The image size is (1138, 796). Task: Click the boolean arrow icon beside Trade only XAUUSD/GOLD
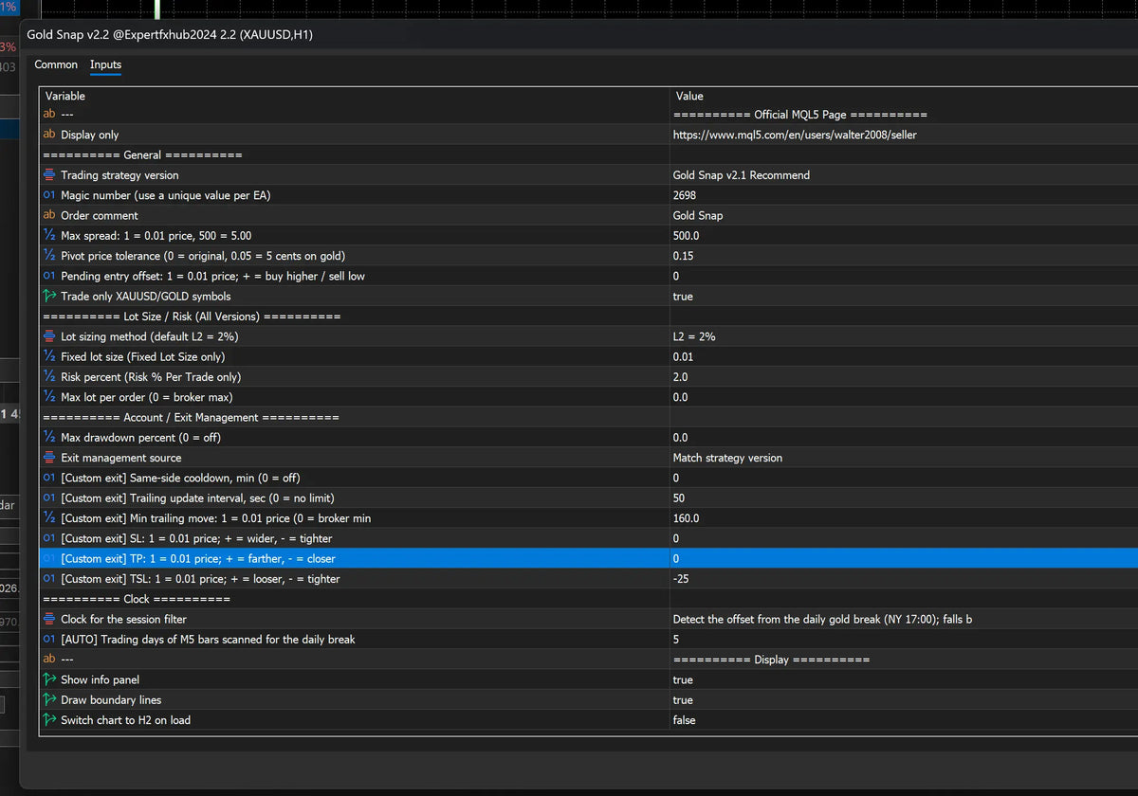click(49, 297)
